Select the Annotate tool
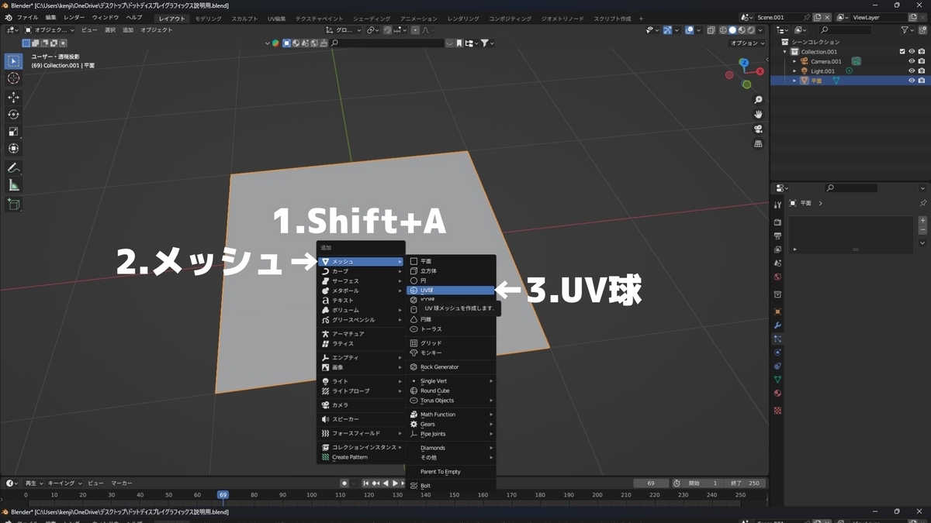Image resolution: width=931 pixels, height=523 pixels. (14, 168)
